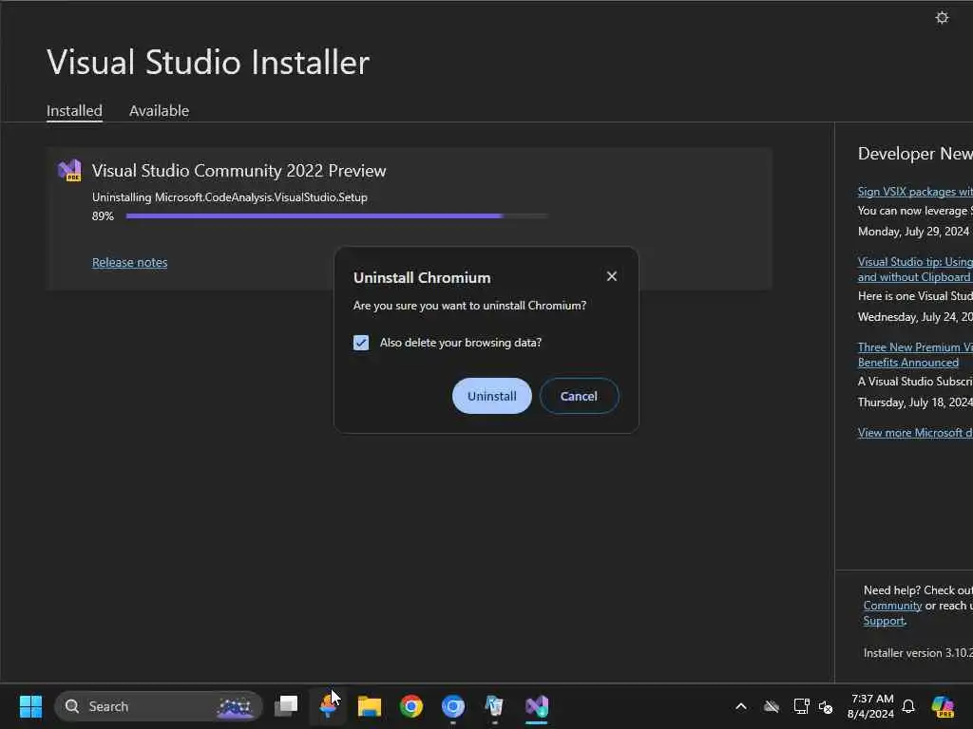Switch to the Available tab

[x=159, y=111]
